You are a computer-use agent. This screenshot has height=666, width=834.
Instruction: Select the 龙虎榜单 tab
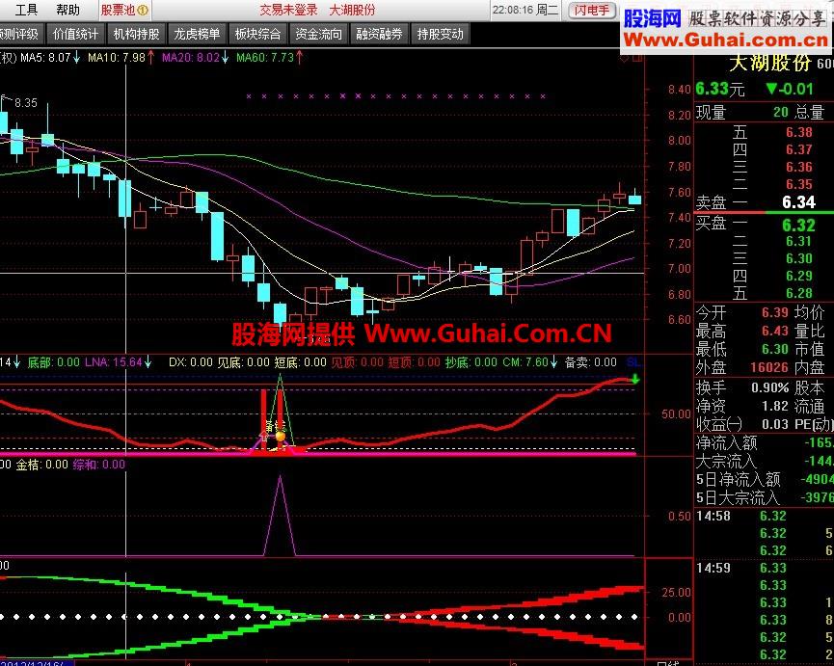click(197, 34)
